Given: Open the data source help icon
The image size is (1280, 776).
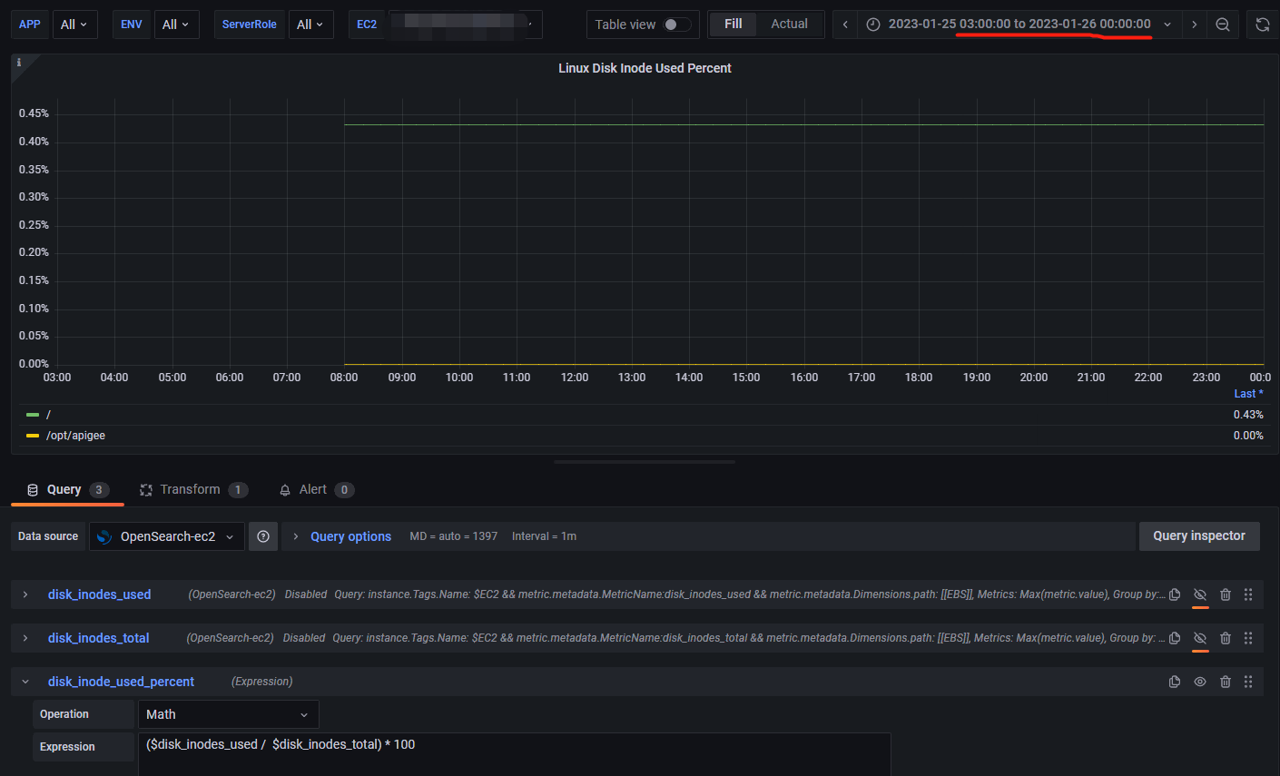Looking at the screenshot, I should (263, 535).
